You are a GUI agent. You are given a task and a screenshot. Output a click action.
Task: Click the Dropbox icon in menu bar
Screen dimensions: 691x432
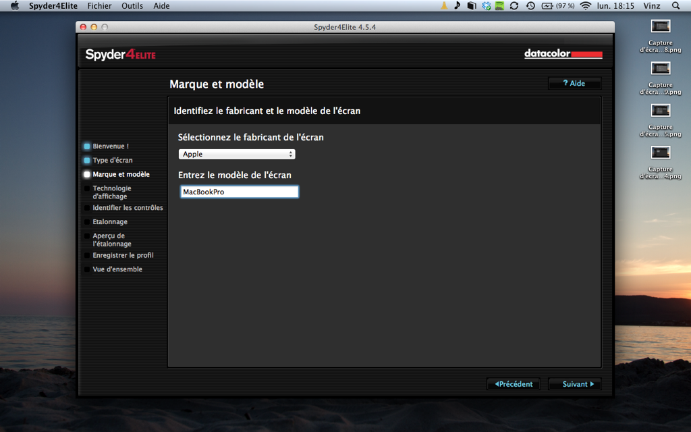pos(486,6)
